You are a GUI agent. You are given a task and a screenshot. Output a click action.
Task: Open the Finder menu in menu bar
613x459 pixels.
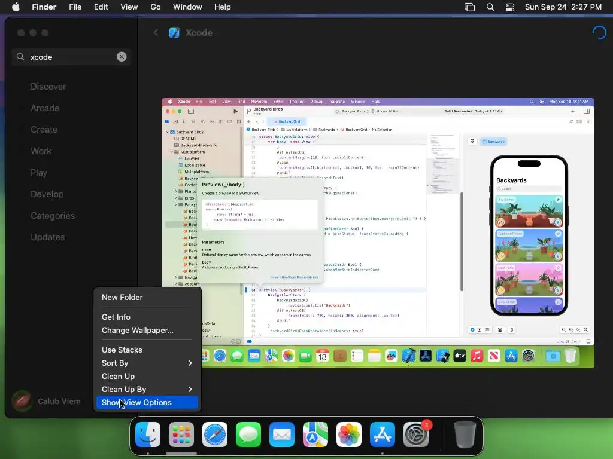44,7
